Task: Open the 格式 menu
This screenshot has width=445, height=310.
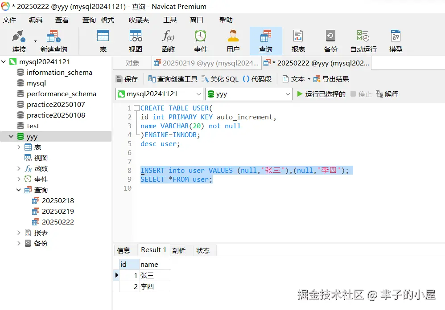Action: point(107,20)
